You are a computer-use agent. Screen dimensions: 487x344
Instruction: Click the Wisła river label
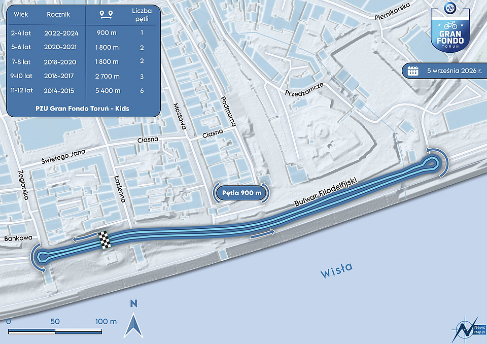pos(336,270)
